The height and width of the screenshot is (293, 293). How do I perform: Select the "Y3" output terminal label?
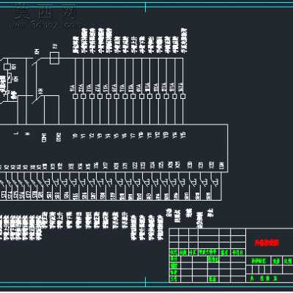click(x=100, y=136)
